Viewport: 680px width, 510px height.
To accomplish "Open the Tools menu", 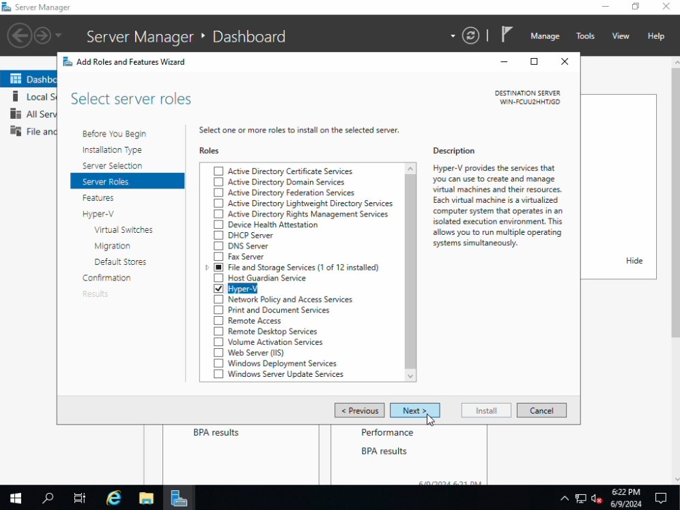I will point(585,36).
